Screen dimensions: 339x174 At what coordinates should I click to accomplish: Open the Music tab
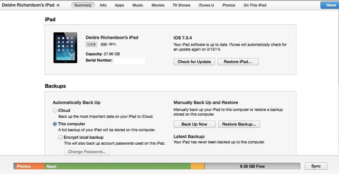tap(138, 5)
